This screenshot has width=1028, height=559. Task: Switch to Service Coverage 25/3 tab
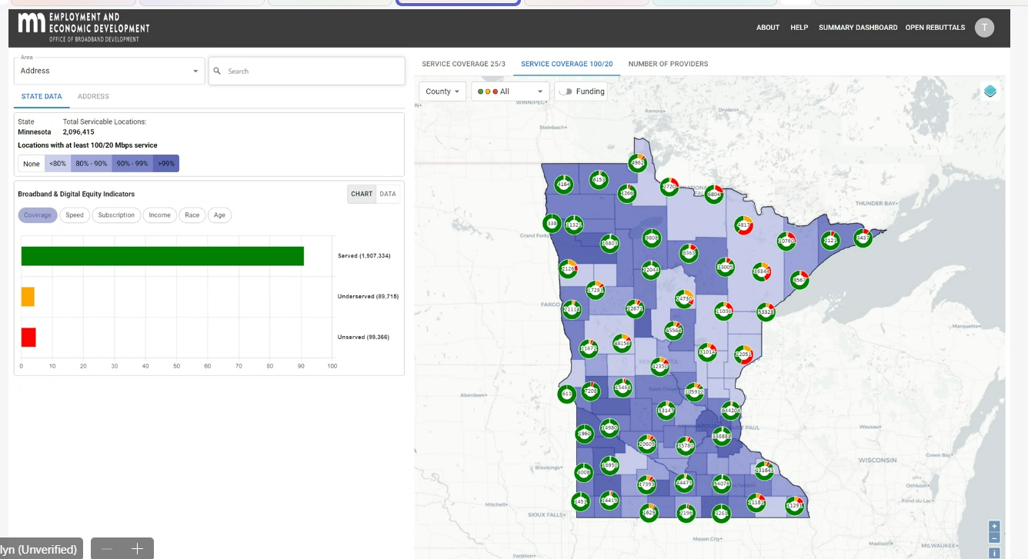click(x=463, y=64)
